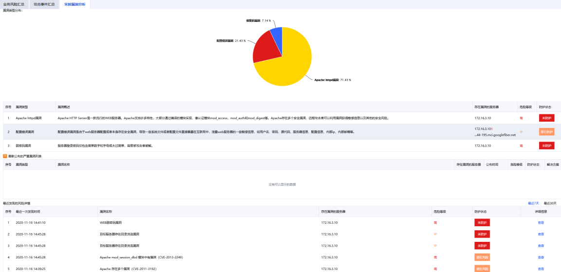This screenshot has height=272, width=561.
Task: Filter risk details by 最近30天
Action: pos(550,203)
